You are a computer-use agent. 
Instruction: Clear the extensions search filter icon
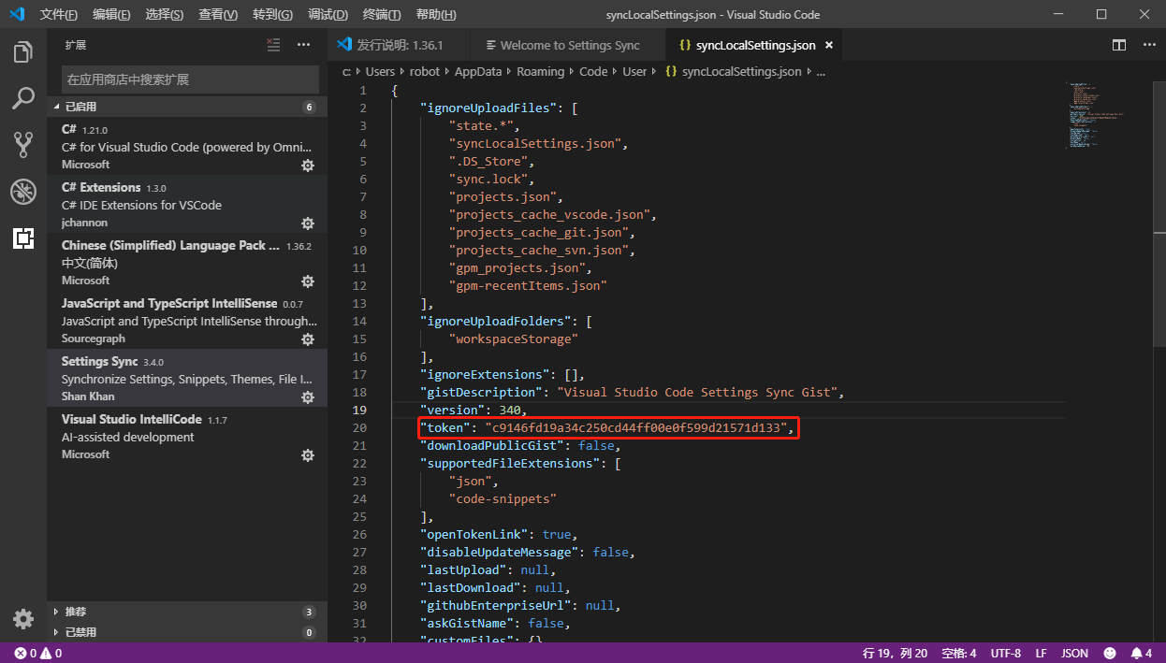pyautogui.click(x=273, y=45)
